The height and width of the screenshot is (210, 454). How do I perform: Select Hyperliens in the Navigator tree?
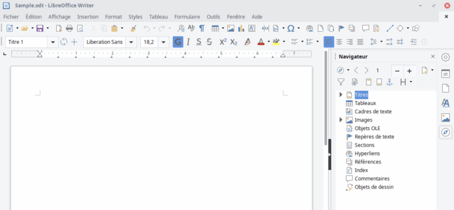[x=367, y=153]
